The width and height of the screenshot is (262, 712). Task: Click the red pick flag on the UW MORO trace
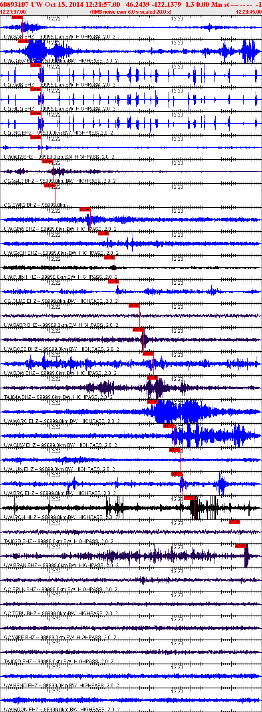tap(153, 402)
